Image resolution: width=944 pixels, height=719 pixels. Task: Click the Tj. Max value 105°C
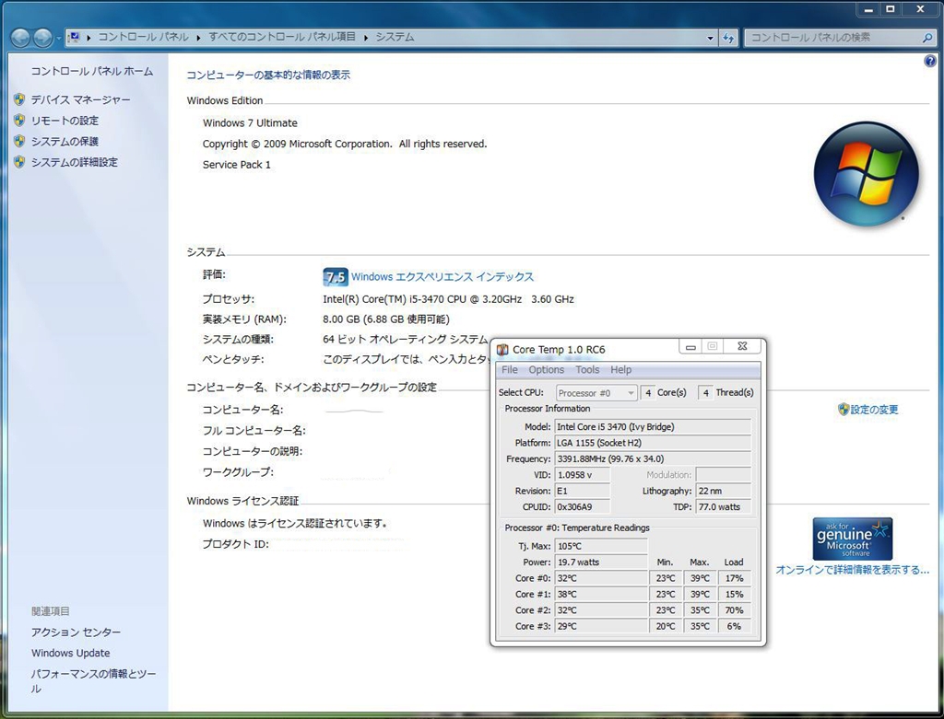pos(601,547)
